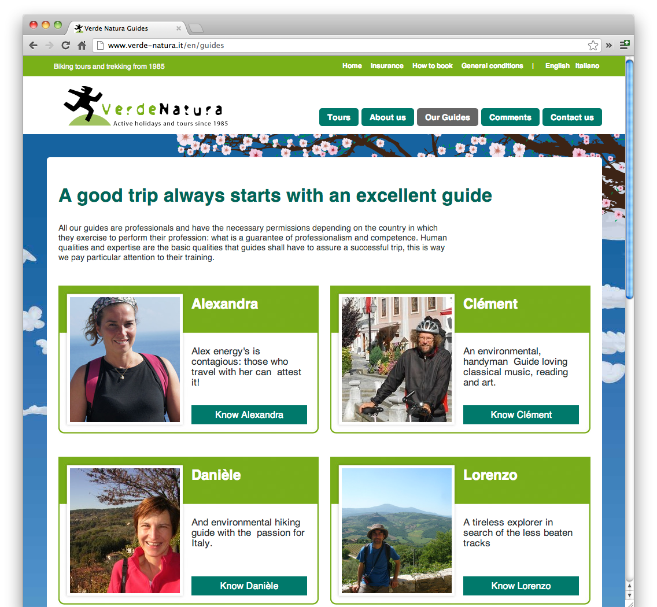The width and height of the screenshot is (657, 607).
Task: Click the Verde Natura logo
Action: click(x=145, y=106)
